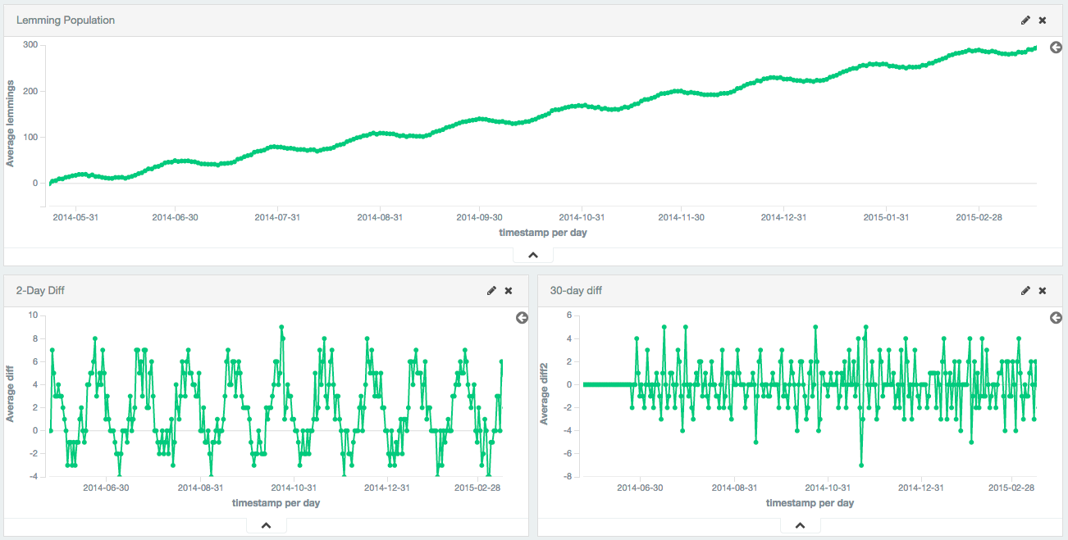Viewport: 1068px width, 540px height.
Task: Click the Average lemmings y-axis label
Action: (11, 124)
